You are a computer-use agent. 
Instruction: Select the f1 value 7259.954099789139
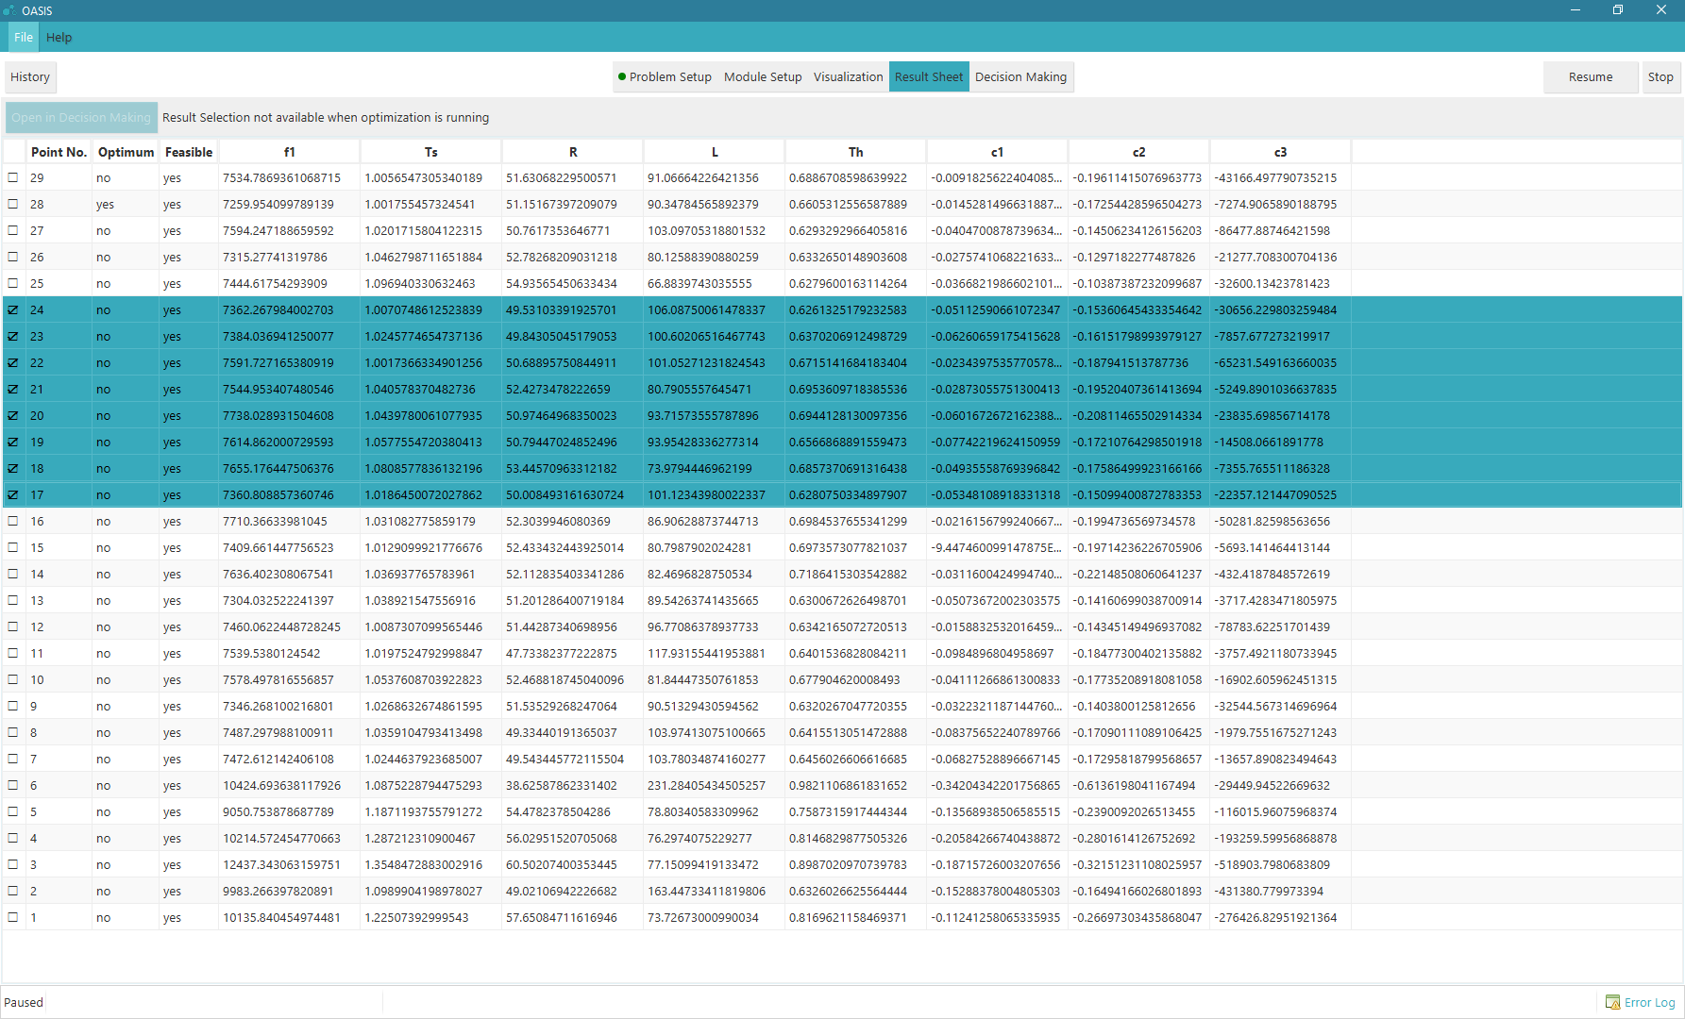(x=278, y=204)
